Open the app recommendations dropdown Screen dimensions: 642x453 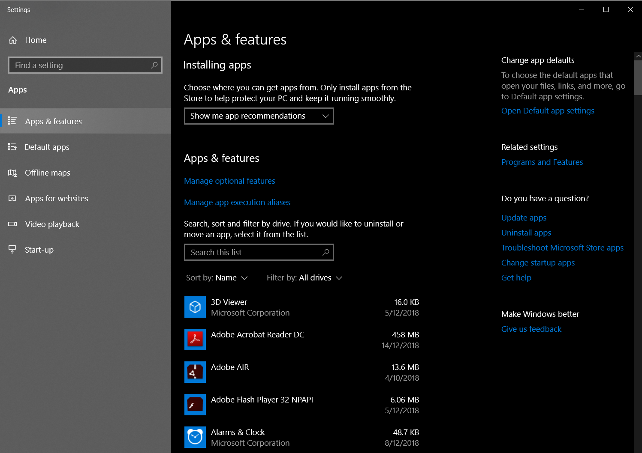pyautogui.click(x=259, y=116)
